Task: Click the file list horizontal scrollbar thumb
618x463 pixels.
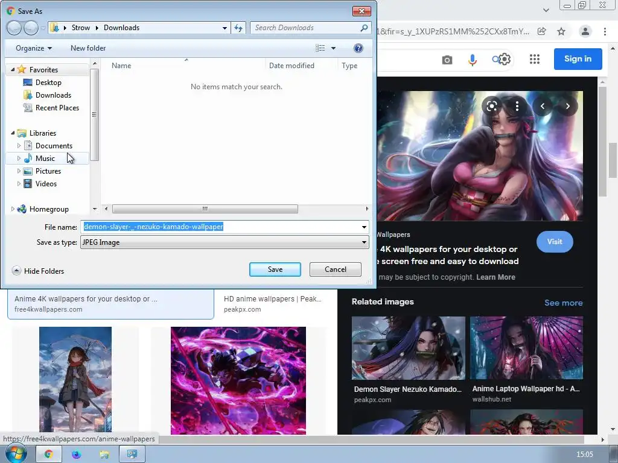Action: [x=205, y=209]
